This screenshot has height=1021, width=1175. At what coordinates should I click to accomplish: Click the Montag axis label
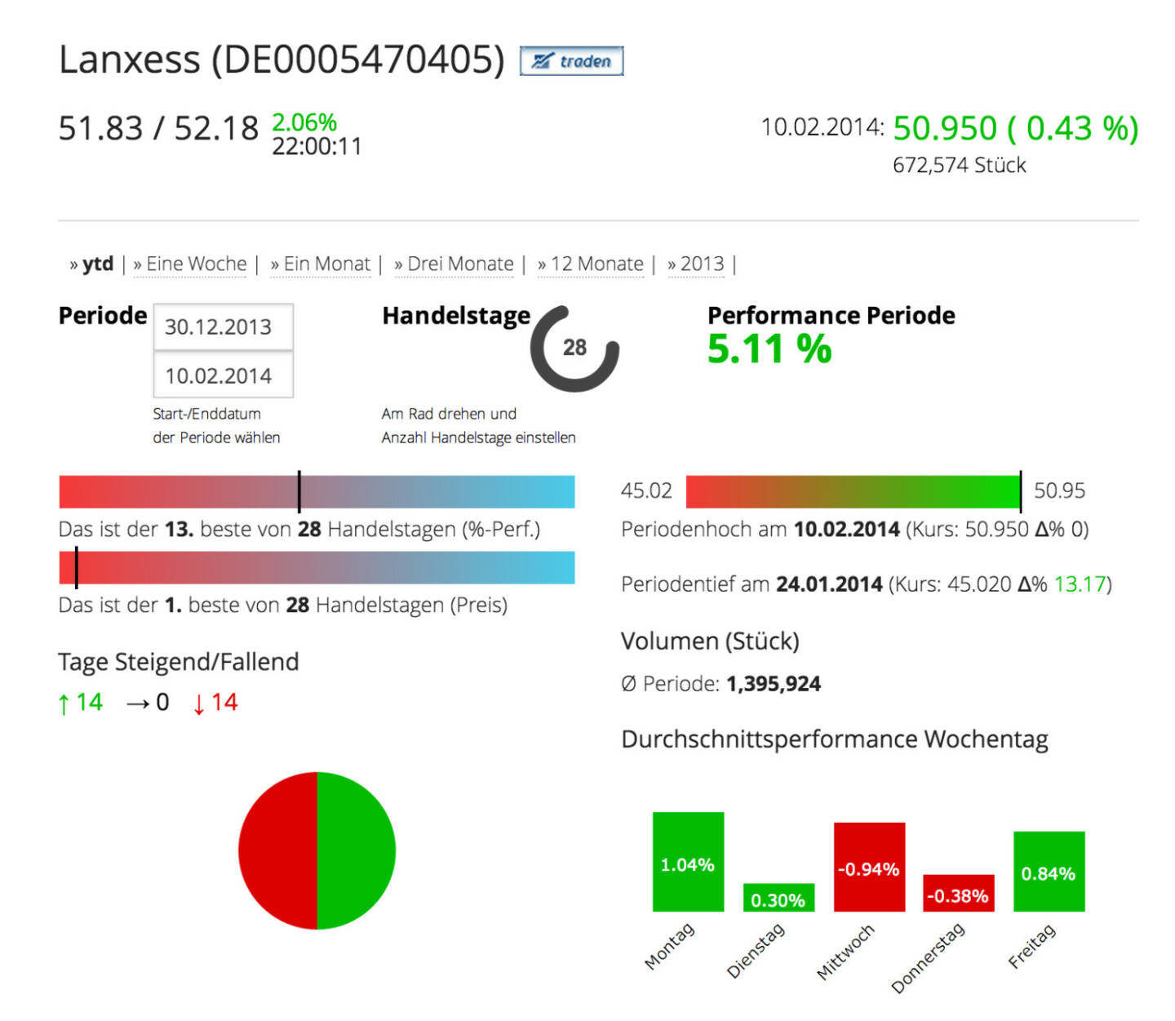tap(669, 946)
